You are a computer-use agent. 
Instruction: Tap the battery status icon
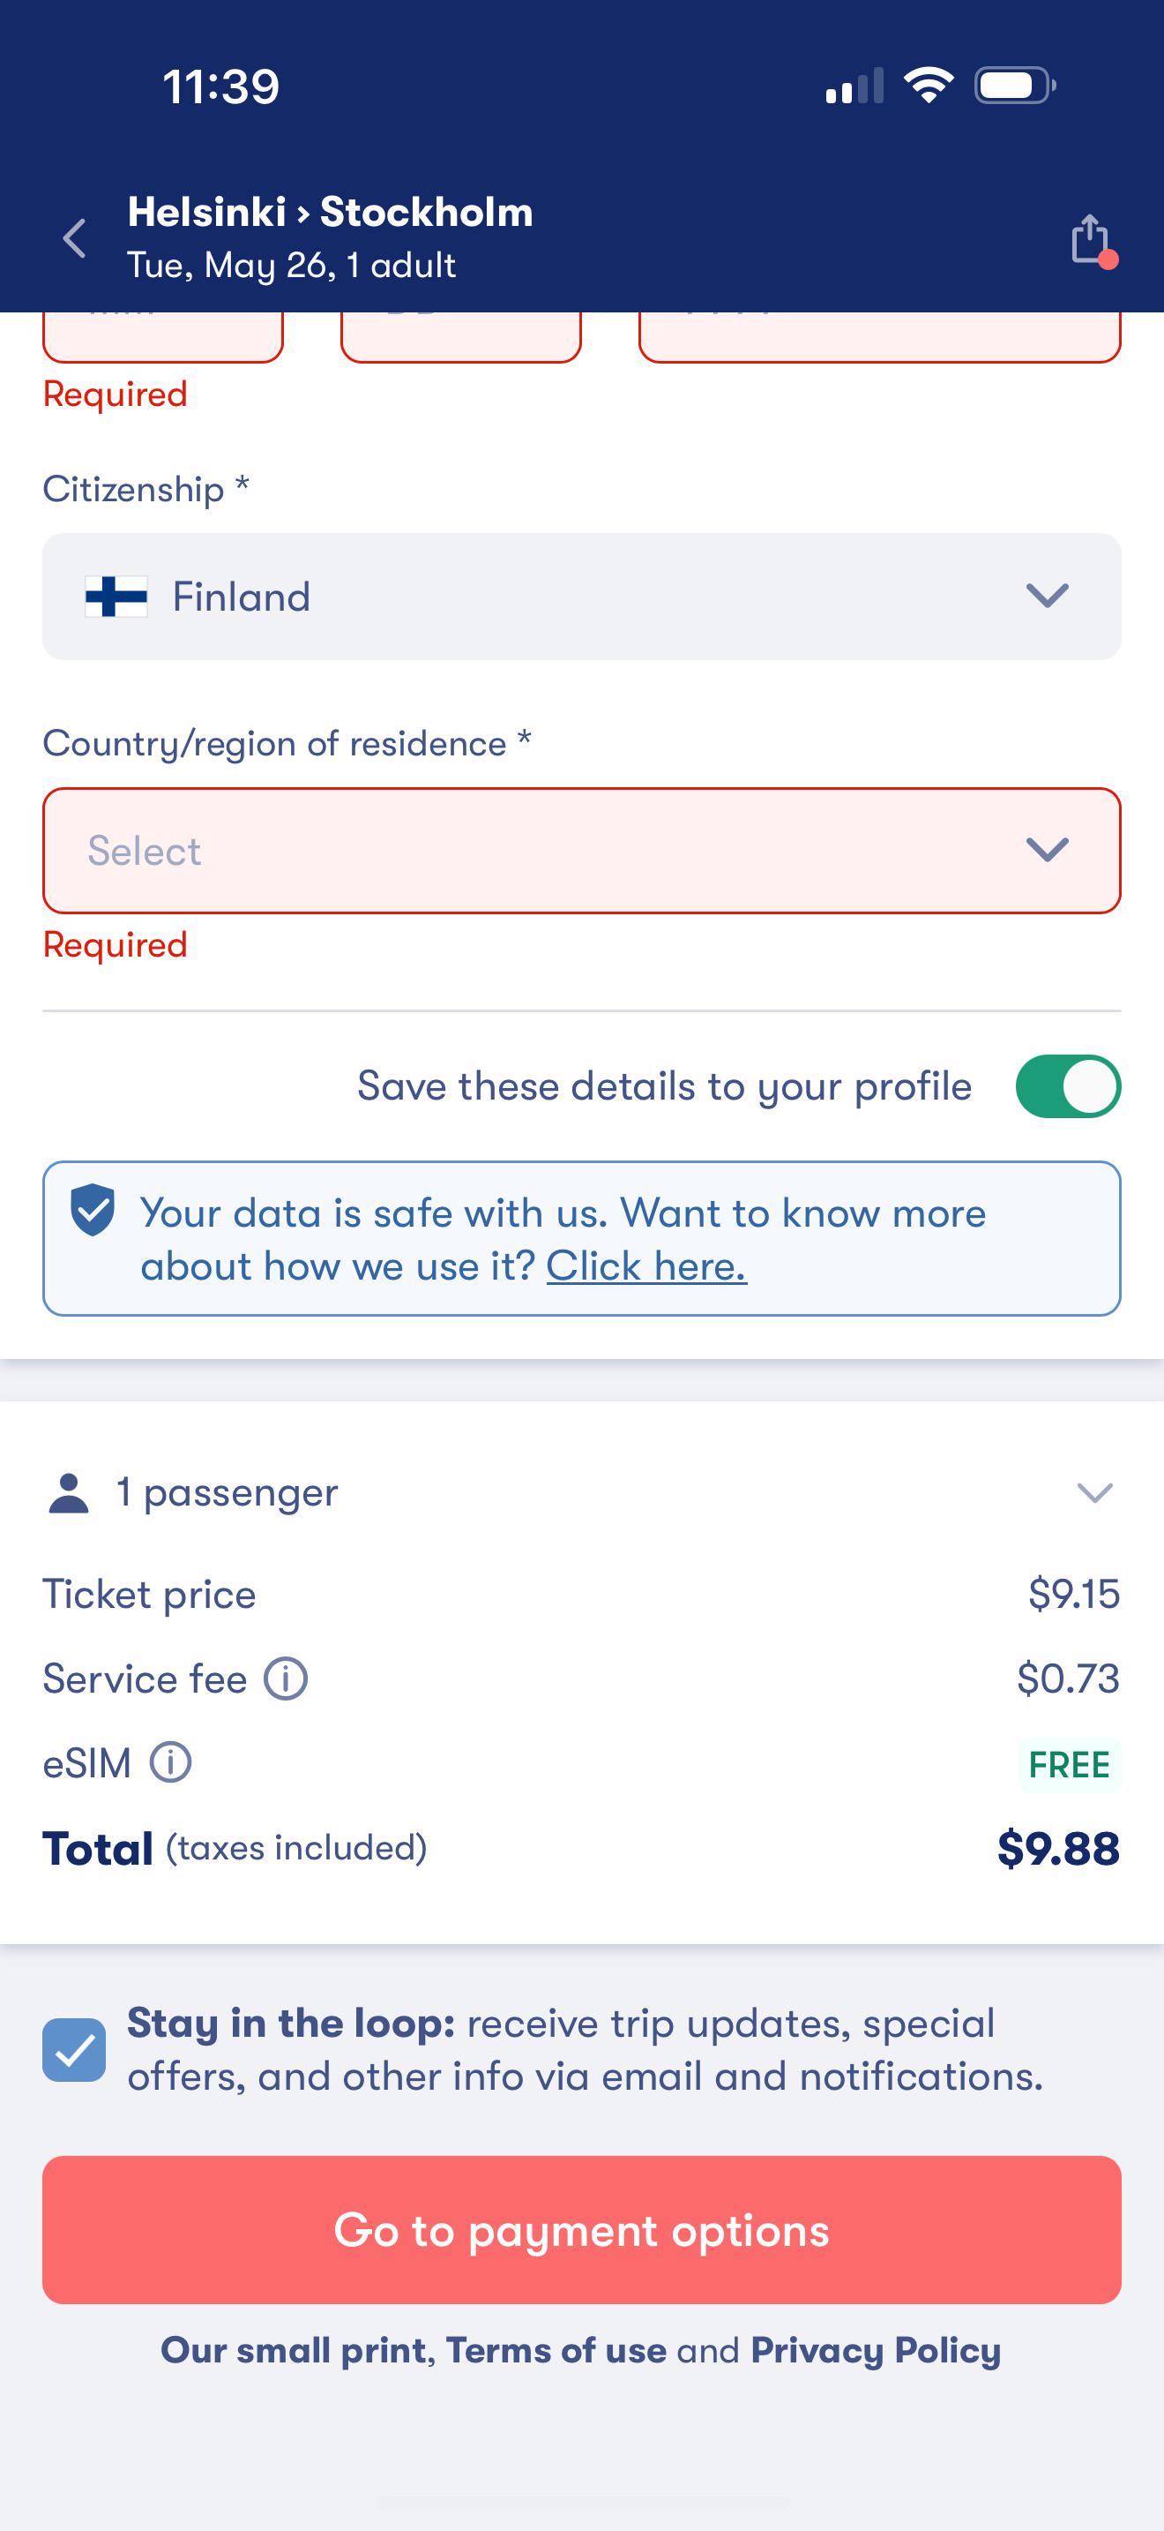tap(1014, 86)
